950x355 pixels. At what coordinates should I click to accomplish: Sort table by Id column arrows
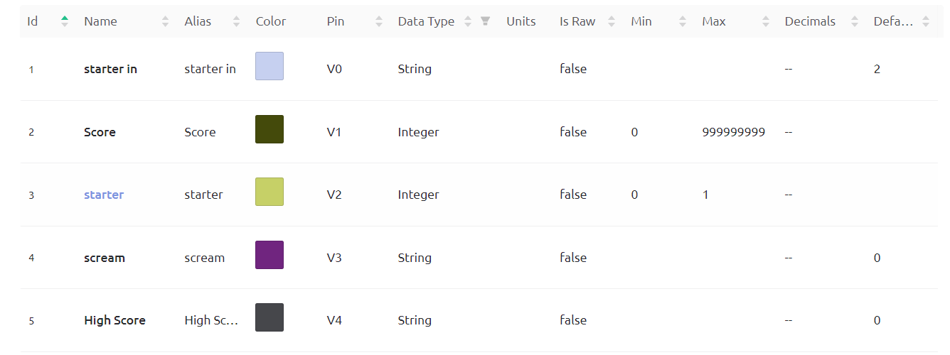65,21
